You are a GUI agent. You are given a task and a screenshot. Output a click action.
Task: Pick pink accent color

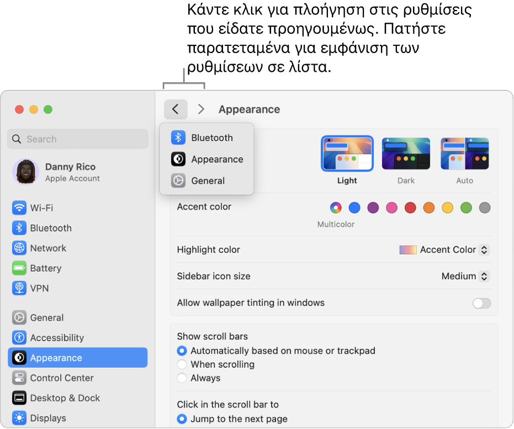tap(392, 208)
